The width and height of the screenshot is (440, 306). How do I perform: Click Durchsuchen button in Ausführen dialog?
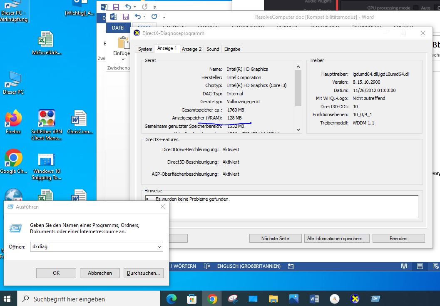[143, 273]
